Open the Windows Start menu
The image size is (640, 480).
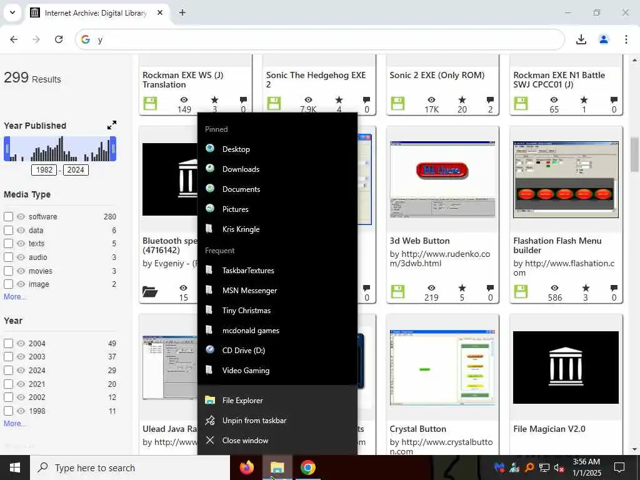15,467
